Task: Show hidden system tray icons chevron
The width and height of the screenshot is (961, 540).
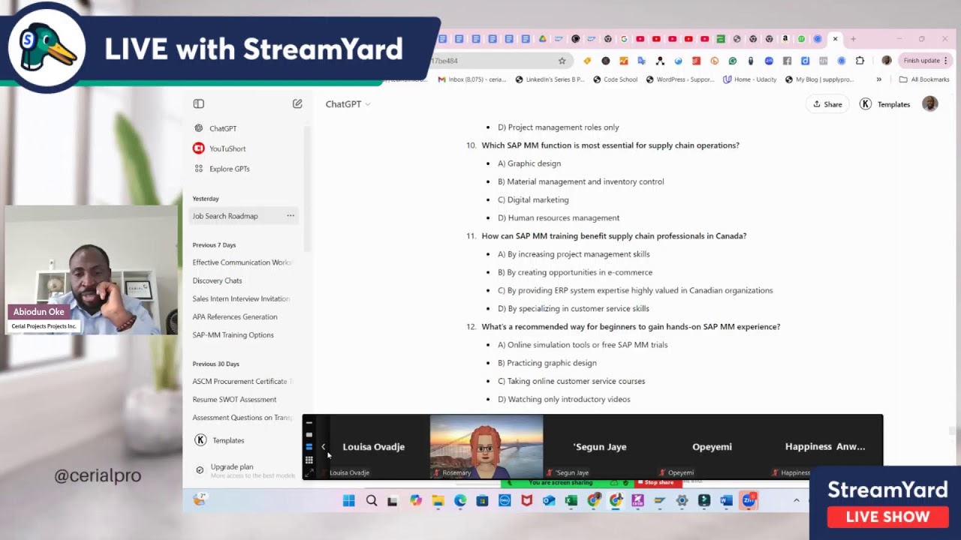Action: tap(797, 501)
